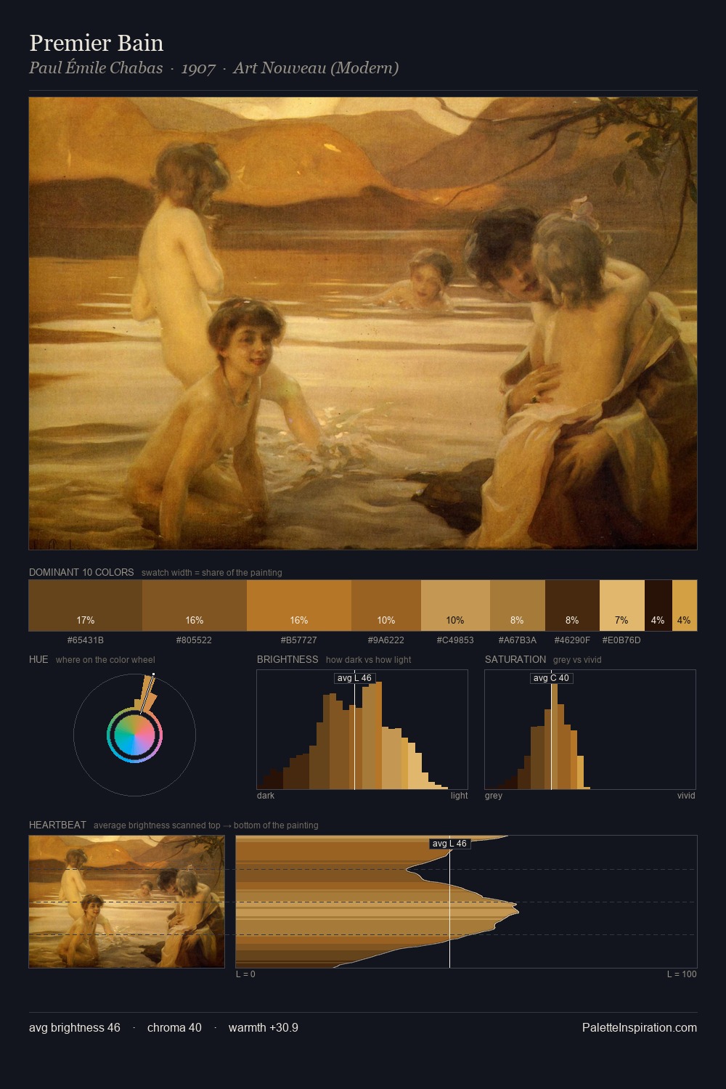Click the small painting thumbnail in Heartbeat
Image resolution: width=726 pixels, height=1089 pixels.
pyautogui.click(x=127, y=902)
